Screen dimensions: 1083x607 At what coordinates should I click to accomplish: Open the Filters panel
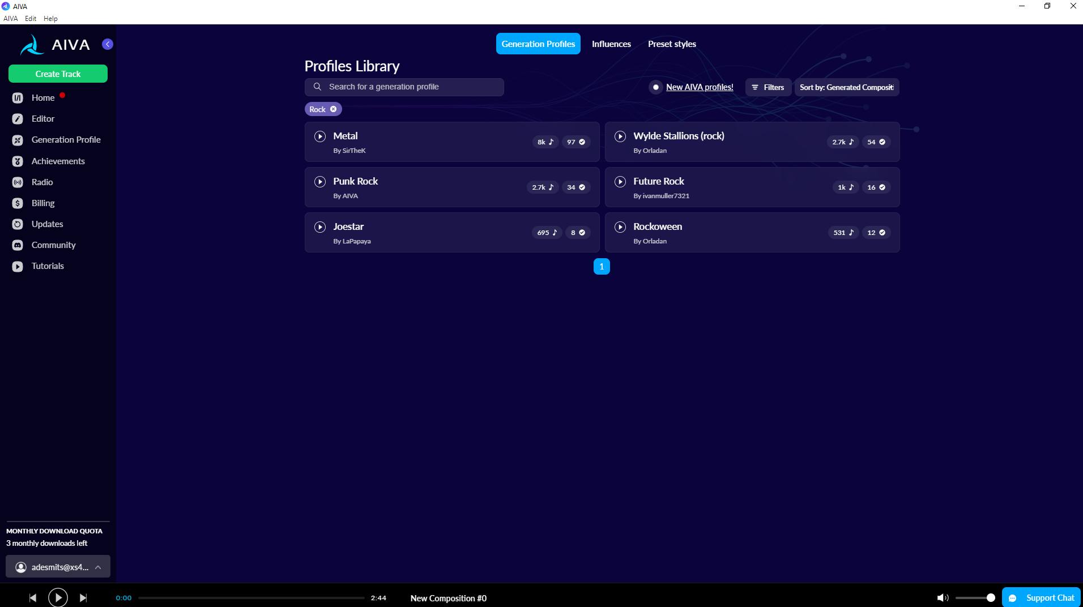768,87
